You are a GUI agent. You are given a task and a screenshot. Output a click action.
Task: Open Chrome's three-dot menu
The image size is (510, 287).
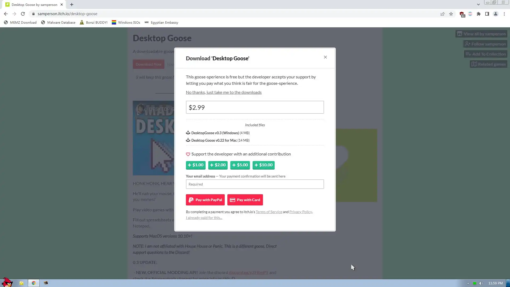click(504, 14)
